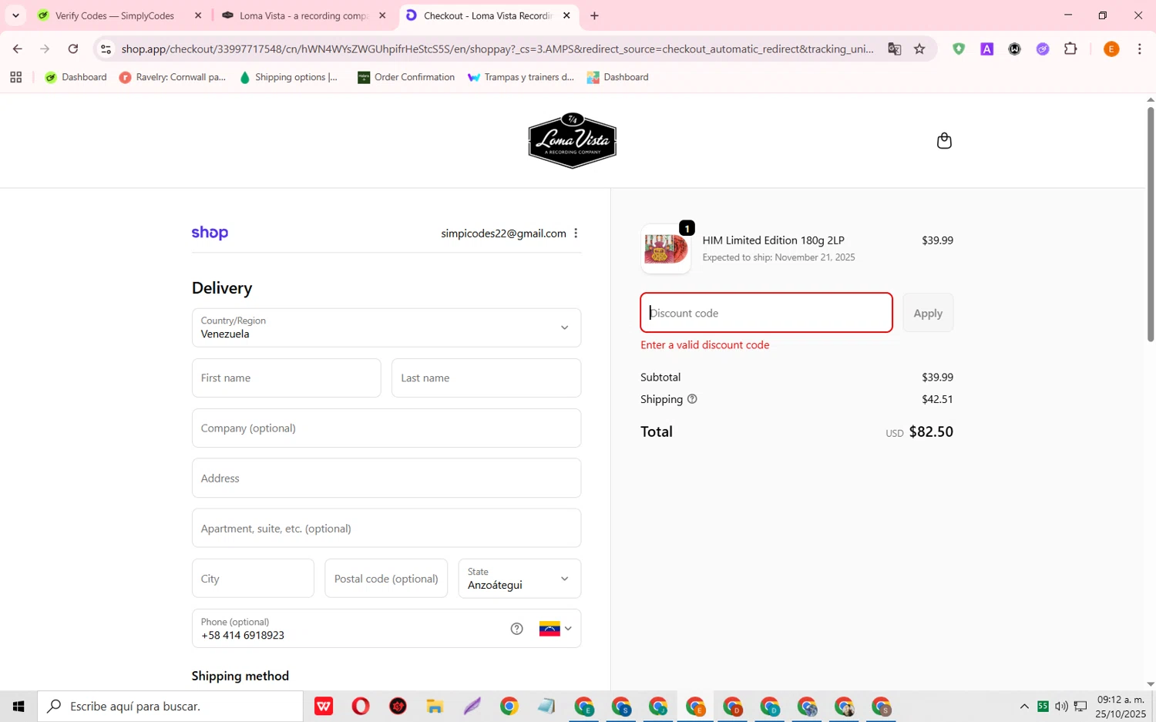1156x722 pixels.
Task: Click the Company (optional) field
Action: pyautogui.click(x=386, y=428)
